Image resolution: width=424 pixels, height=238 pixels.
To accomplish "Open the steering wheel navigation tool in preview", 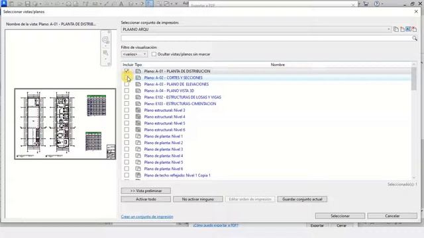I will tap(105, 40).
